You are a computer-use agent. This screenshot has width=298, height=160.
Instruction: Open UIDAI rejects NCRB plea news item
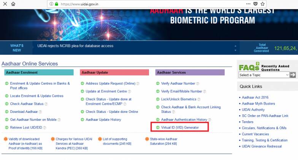pyautogui.click(x=75, y=46)
